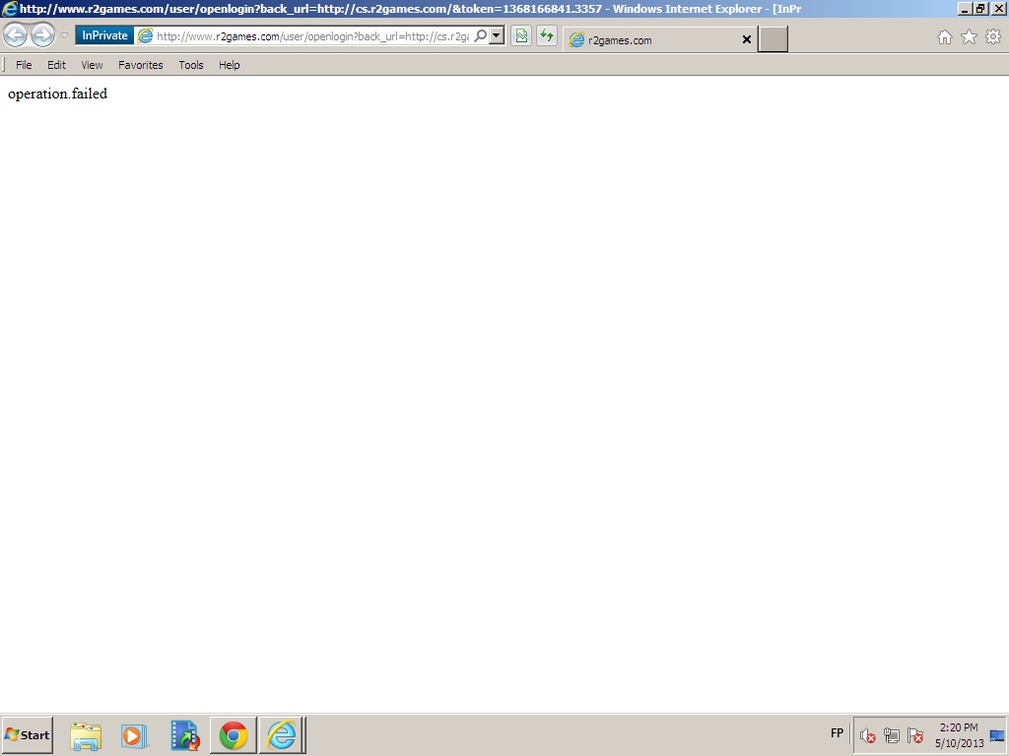
Task: Expand the address bar autocomplete dropdown
Action: 497,36
